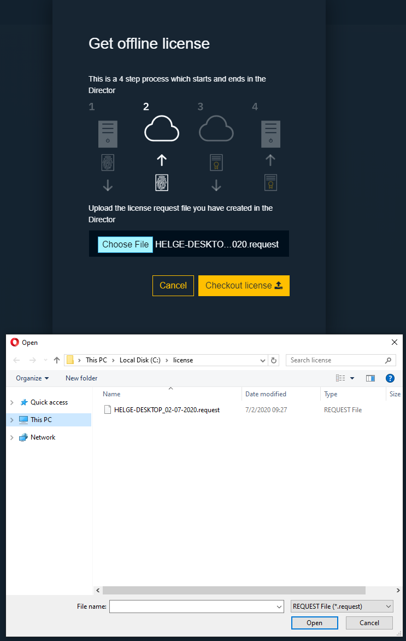
Task: Click the Open button in file dialog
Action: pyautogui.click(x=315, y=622)
